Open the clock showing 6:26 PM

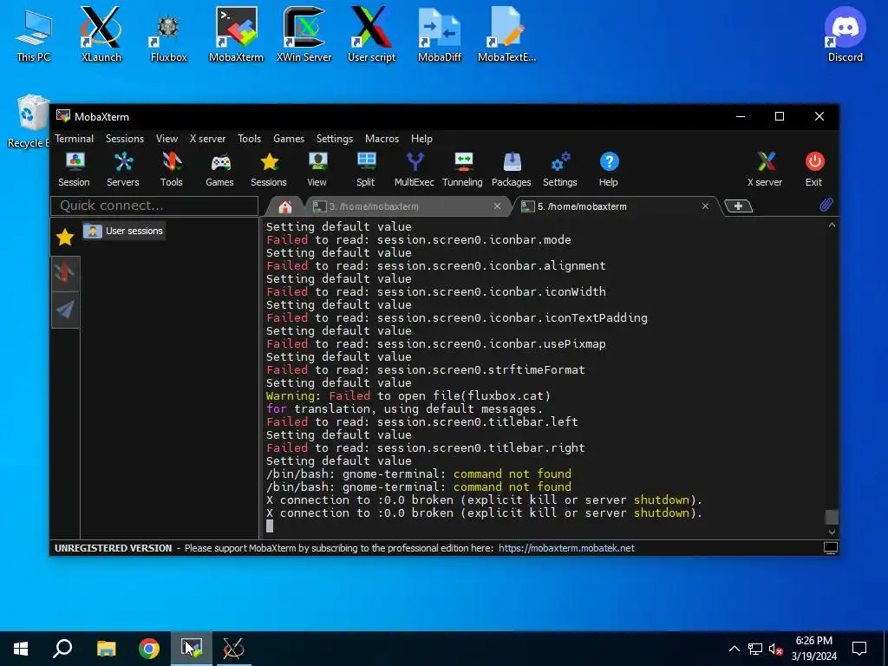tap(813, 649)
